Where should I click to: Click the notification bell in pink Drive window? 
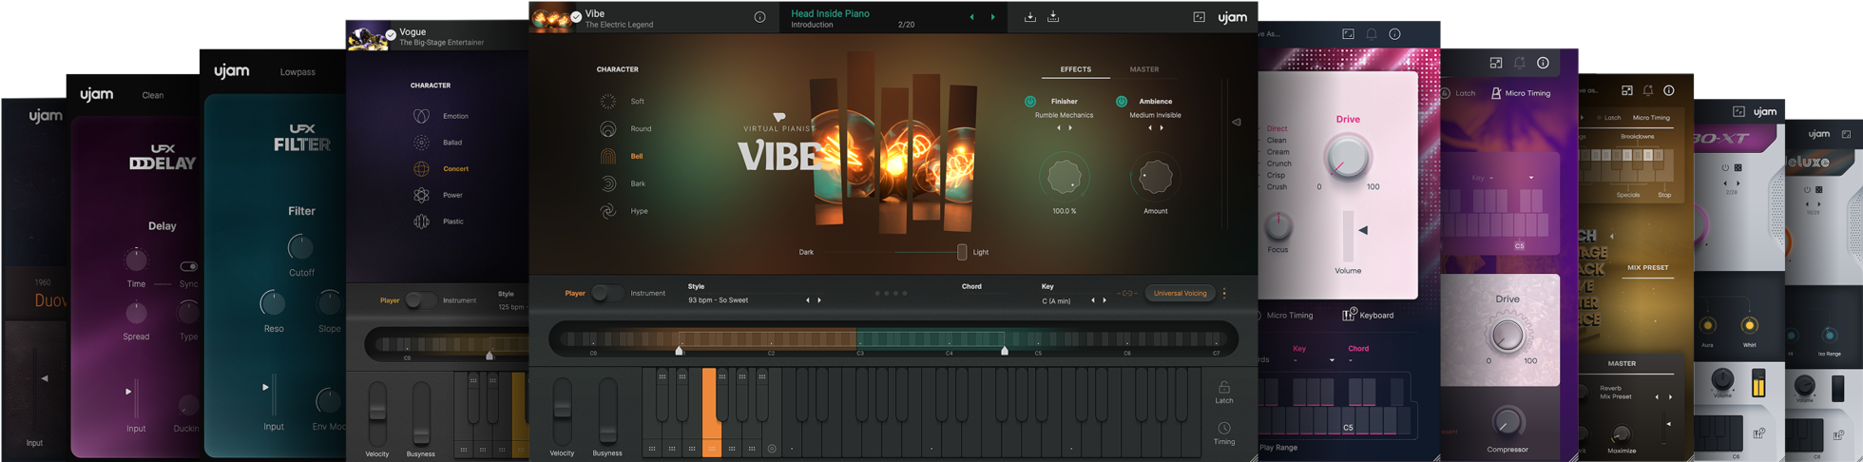click(1372, 34)
